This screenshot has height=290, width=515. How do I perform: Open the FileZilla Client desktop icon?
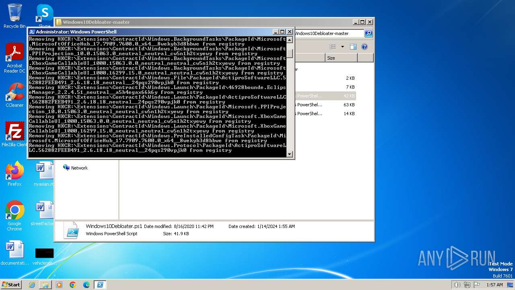[14, 135]
